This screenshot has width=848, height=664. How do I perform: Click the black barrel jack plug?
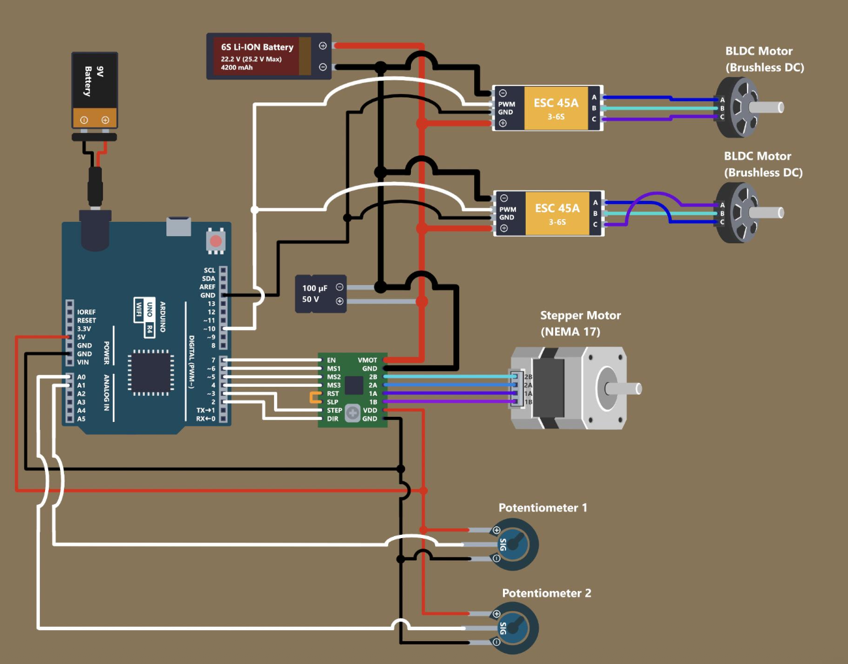click(95, 188)
